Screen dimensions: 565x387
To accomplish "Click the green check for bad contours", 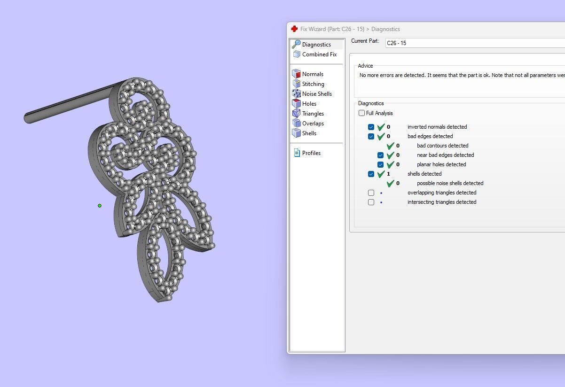I will click(x=391, y=146).
